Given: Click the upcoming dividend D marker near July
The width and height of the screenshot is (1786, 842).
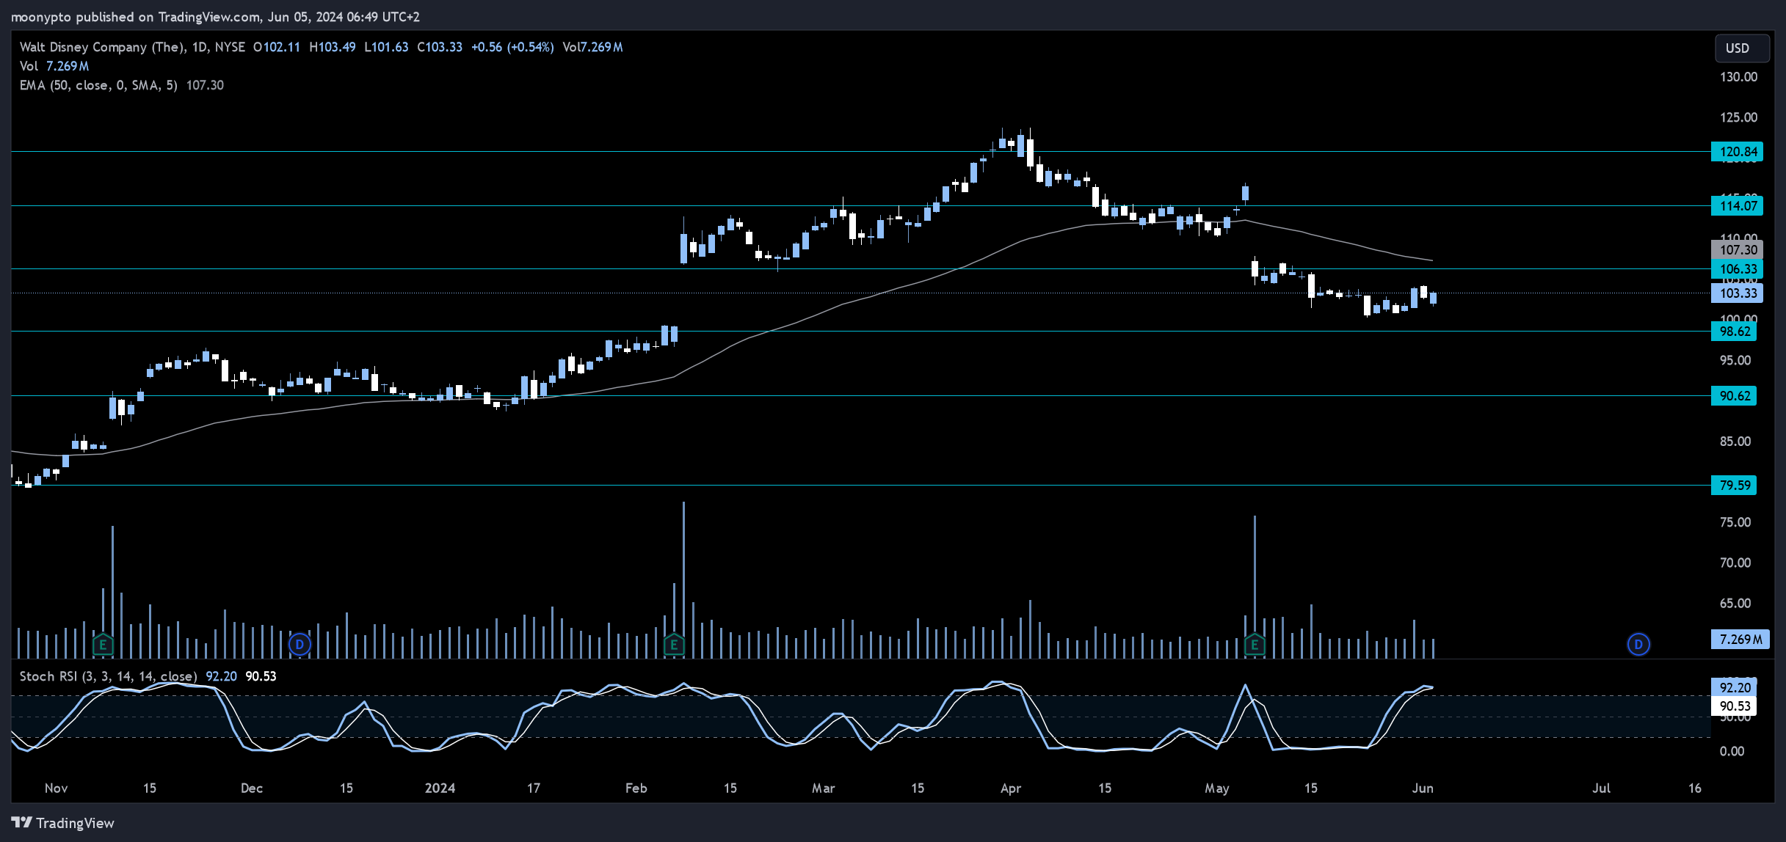Looking at the screenshot, I should click(x=1638, y=645).
